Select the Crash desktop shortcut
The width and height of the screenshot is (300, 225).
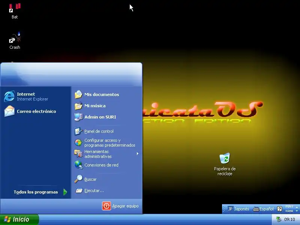15,40
